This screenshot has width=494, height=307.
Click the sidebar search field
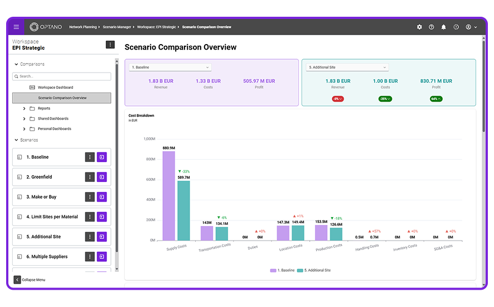click(x=62, y=76)
